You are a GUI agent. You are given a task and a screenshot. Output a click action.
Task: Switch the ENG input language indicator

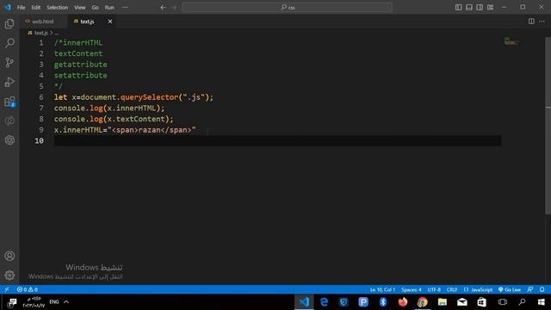[54, 302]
